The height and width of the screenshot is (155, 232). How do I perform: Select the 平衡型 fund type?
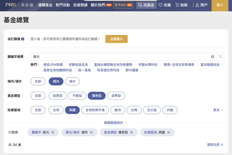77,96
